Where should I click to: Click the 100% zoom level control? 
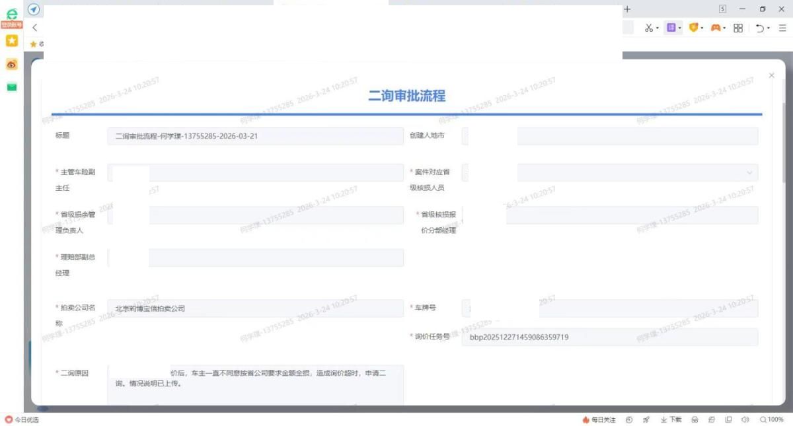pos(771,419)
